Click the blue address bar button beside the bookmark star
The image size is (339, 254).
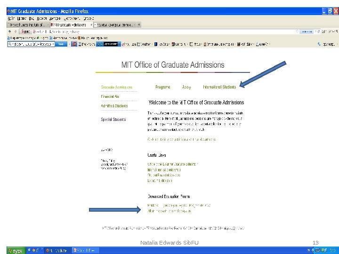[307, 32]
